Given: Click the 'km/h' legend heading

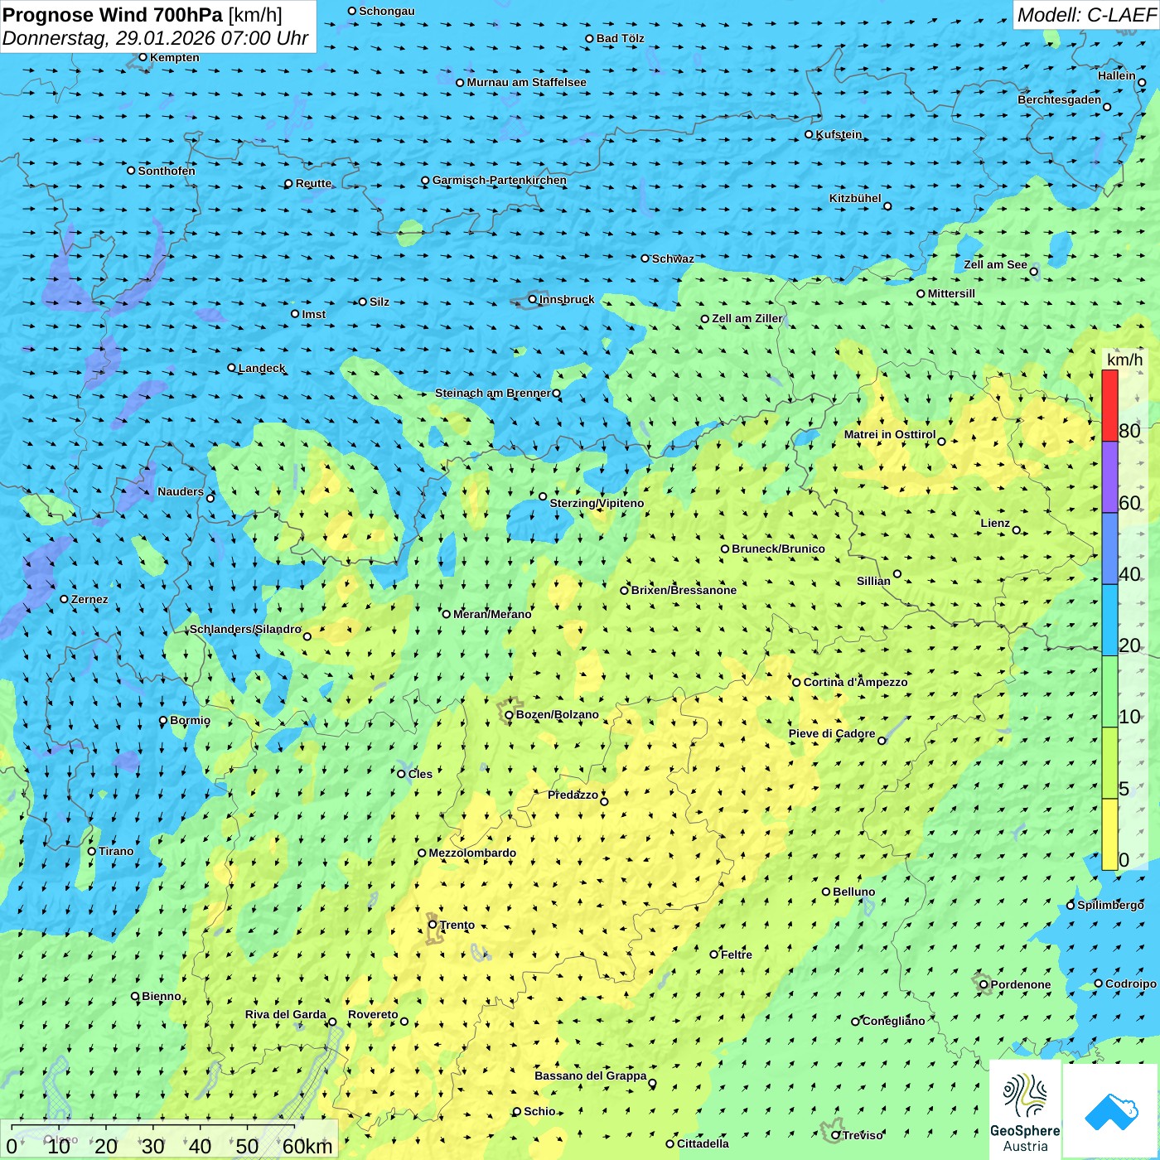Looking at the screenshot, I should coord(1124,360).
